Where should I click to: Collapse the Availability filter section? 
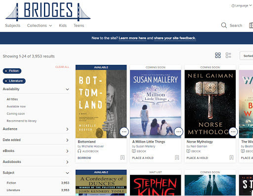click(36, 89)
